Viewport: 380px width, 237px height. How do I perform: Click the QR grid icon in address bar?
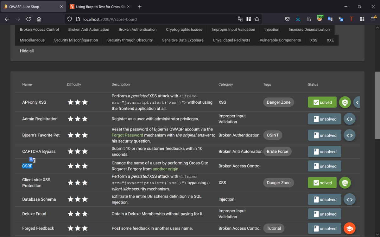[x=249, y=19]
